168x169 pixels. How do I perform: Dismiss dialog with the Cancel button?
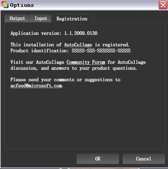(x=143, y=159)
